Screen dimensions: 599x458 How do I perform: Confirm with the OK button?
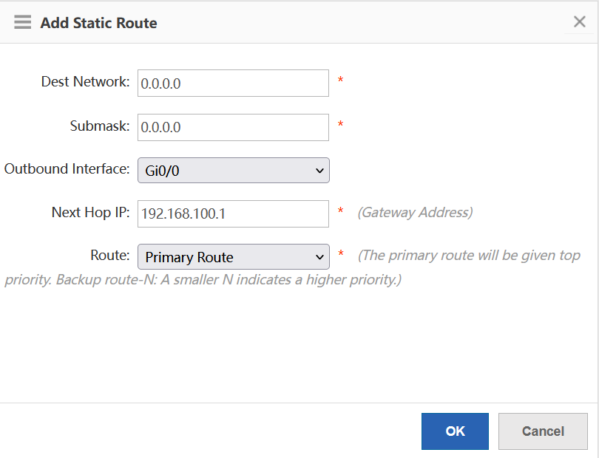[455, 431]
